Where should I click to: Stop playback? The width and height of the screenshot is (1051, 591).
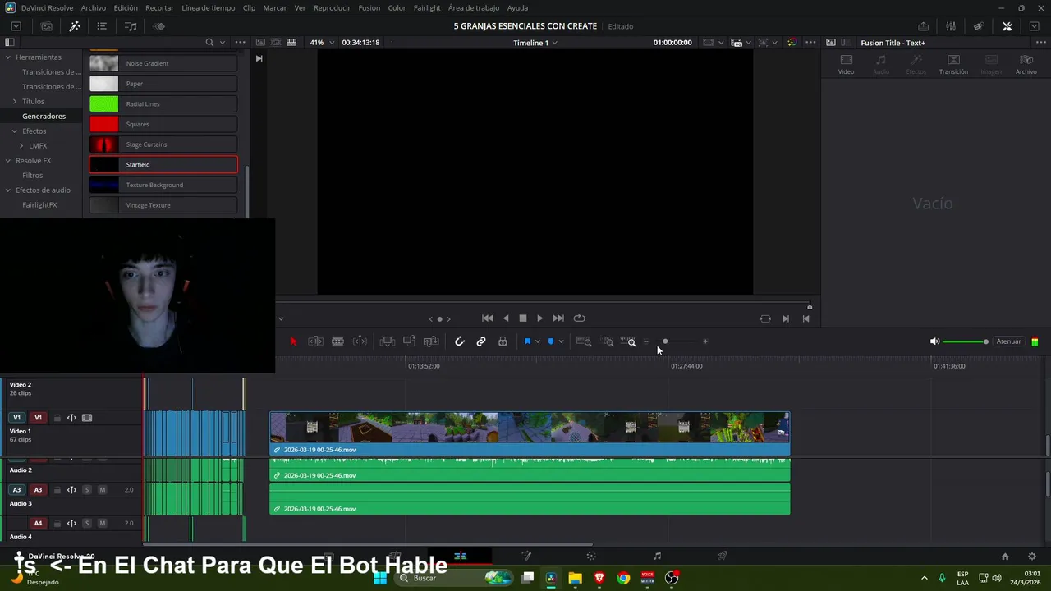523,318
